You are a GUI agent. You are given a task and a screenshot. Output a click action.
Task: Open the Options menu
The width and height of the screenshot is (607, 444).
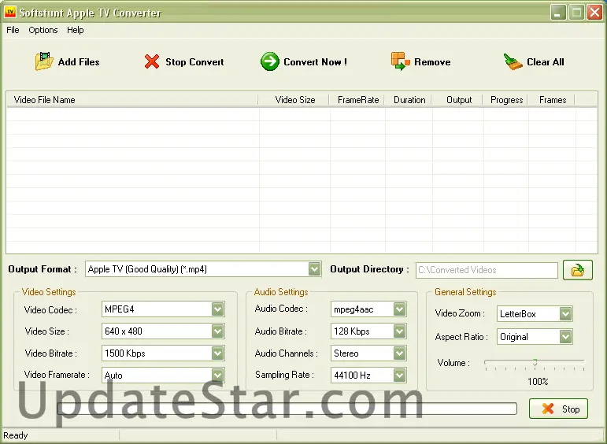(x=43, y=30)
